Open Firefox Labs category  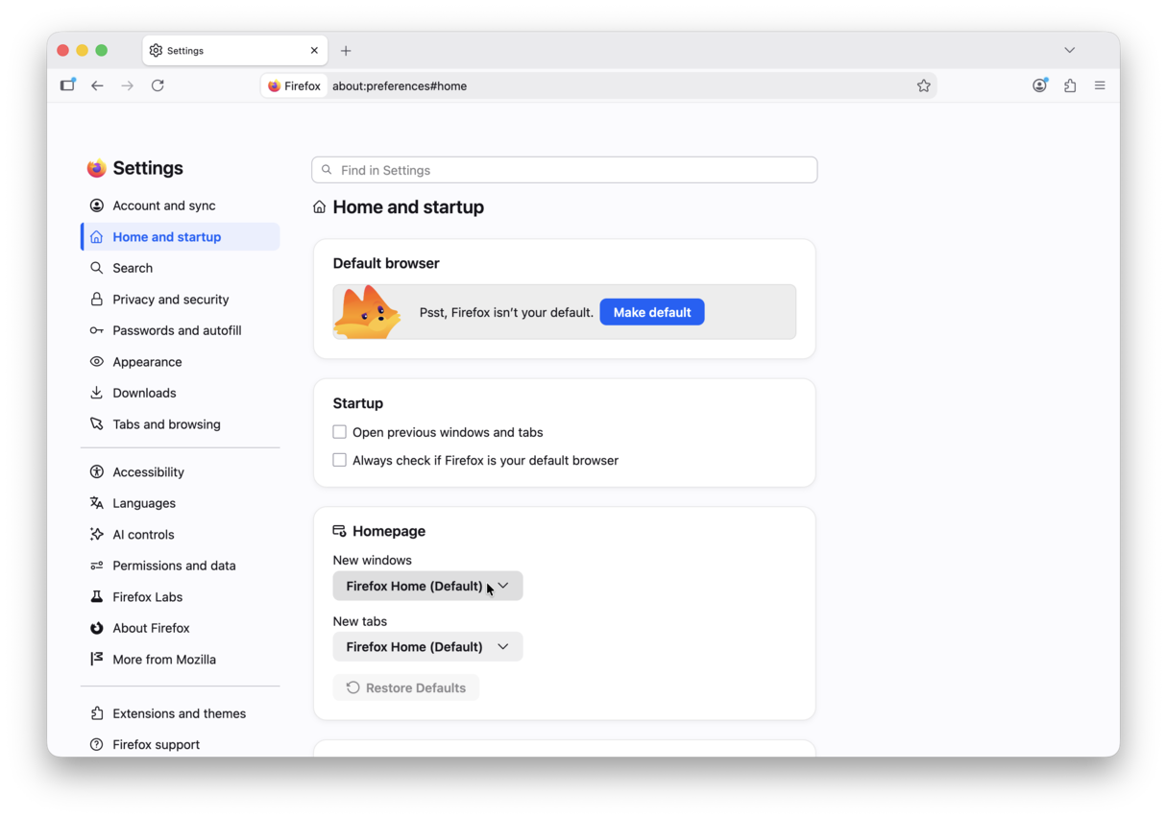(x=181, y=597)
